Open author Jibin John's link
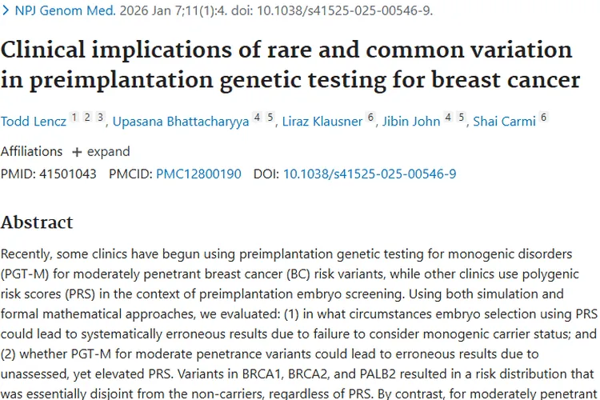The image size is (600, 400). coord(410,122)
